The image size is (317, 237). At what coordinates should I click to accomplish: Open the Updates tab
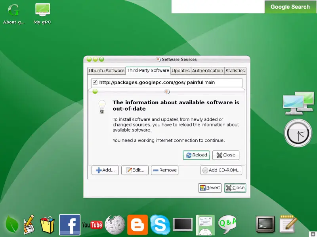click(x=181, y=71)
